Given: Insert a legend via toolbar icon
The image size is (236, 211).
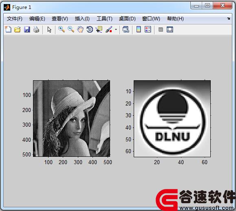Looking at the screenshot, I should coord(148,29).
